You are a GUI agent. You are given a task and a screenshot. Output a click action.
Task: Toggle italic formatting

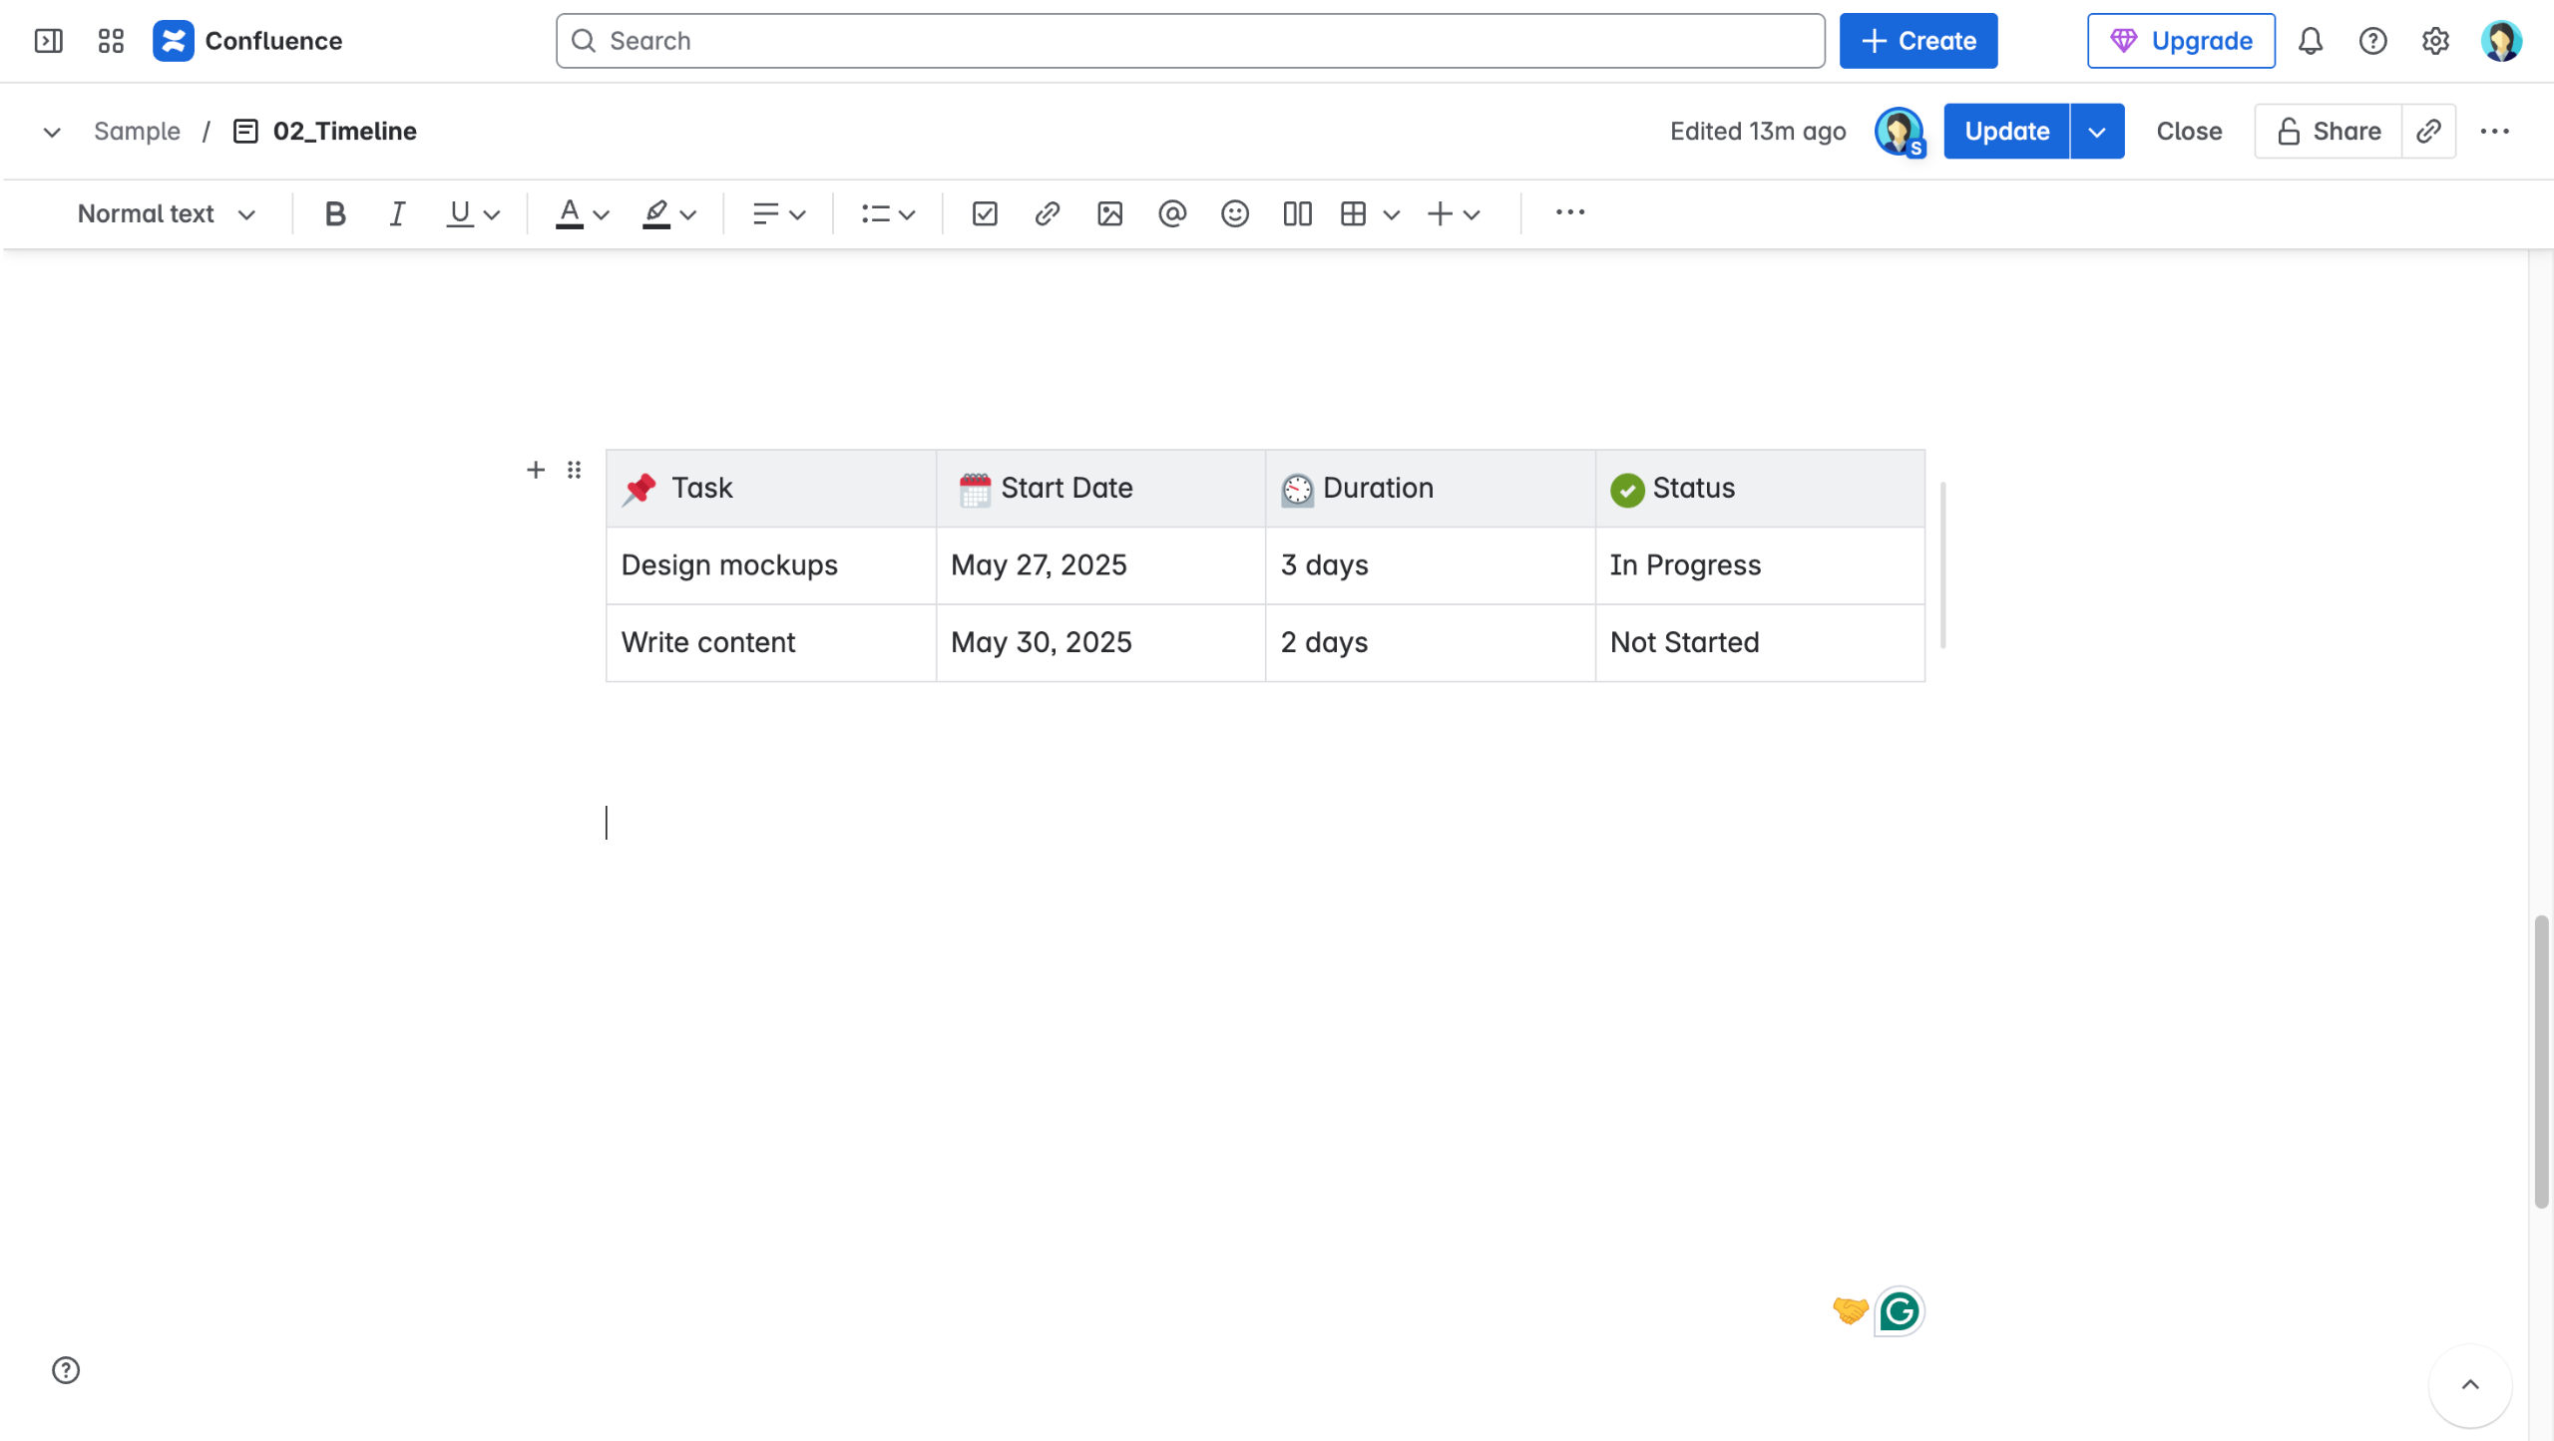click(x=397, y=213)
